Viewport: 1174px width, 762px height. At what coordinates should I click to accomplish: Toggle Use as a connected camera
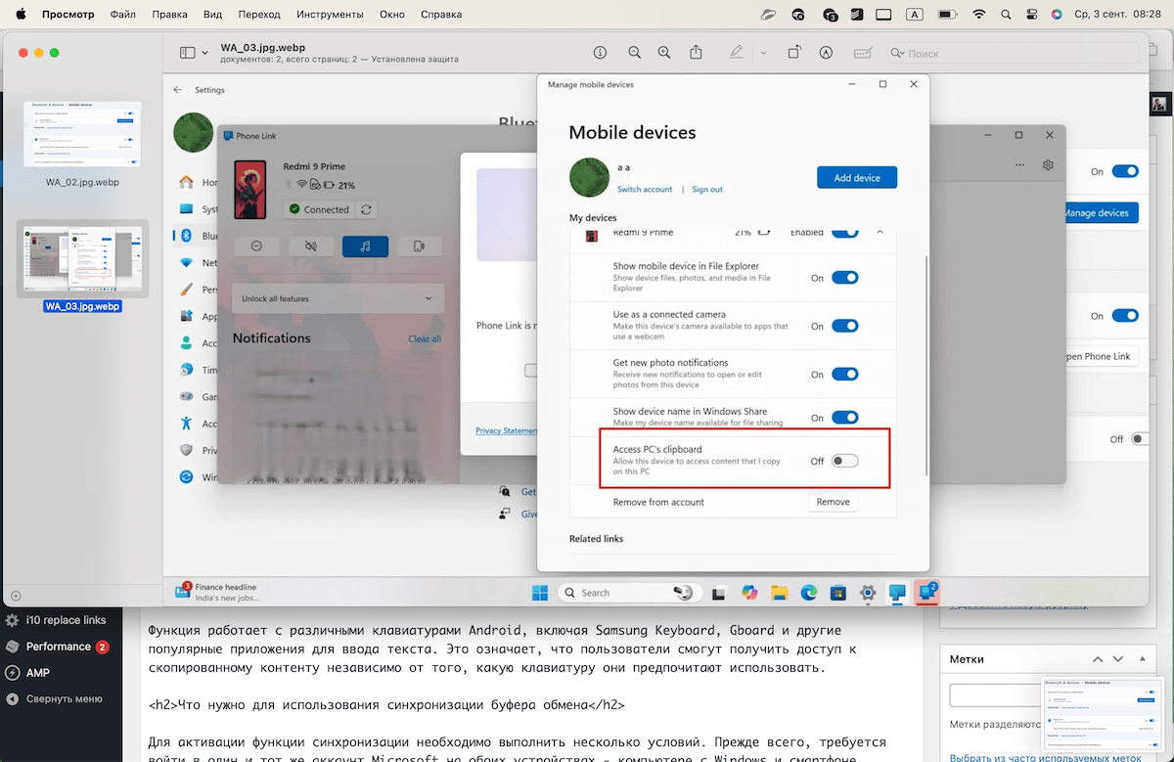[845, 326]
